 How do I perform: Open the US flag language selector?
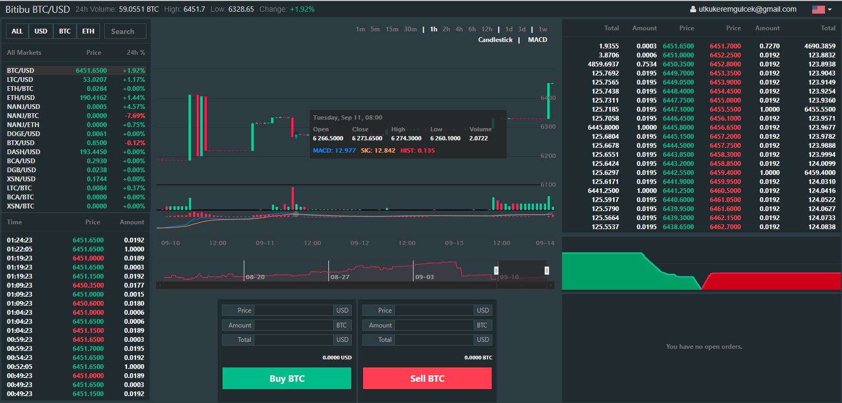coord(822,9)
